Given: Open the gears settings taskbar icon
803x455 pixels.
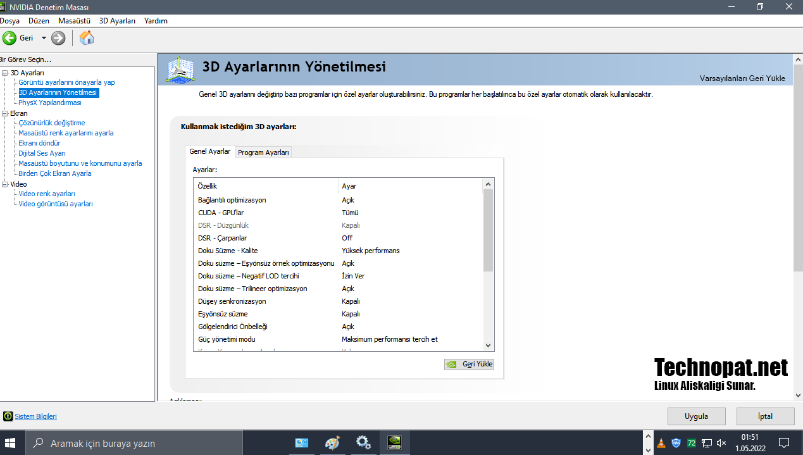Looking at the screenshot, I should (x=363, y=443).
